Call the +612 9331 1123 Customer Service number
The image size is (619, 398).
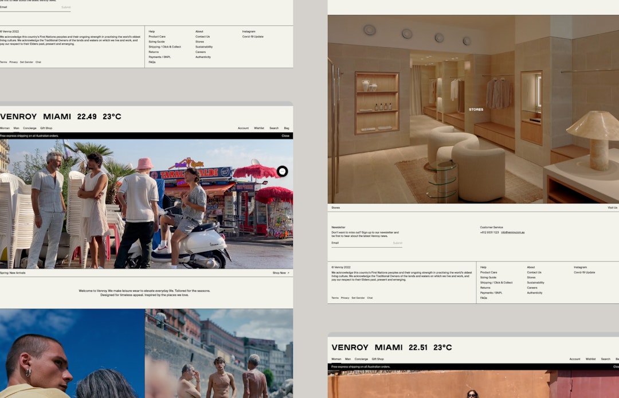tap(489, 232)
